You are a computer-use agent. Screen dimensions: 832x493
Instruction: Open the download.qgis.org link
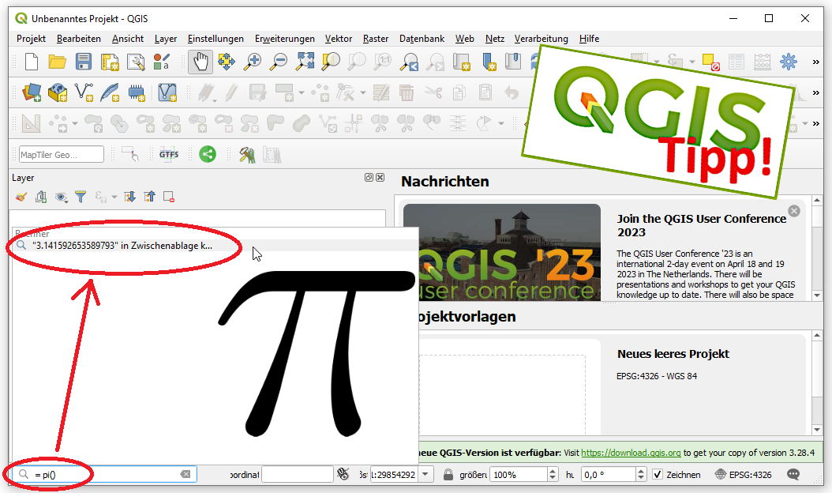(x=631, y=453)
